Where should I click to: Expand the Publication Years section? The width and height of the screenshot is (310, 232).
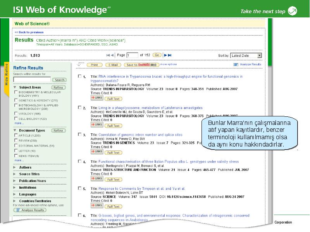(14, 181)
